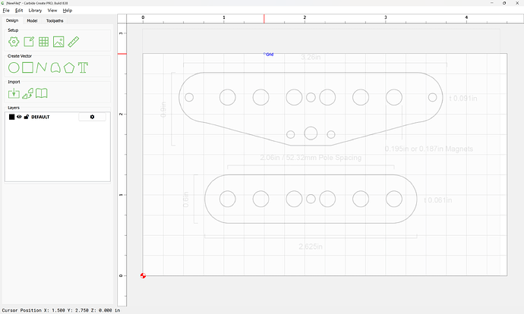Close the Carbide Create window
The height and width of the screenshot is (314, 524).
[517, 3]
